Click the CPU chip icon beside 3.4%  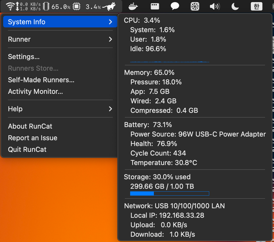pos(77,7)
